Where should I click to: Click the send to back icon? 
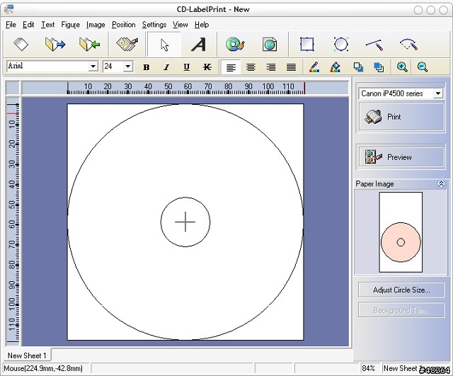point(379,67)
